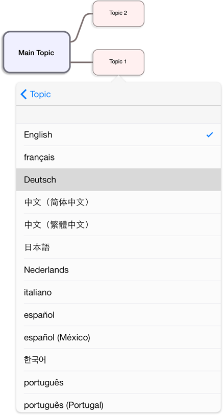Click the blue back chevron icon

23,94
